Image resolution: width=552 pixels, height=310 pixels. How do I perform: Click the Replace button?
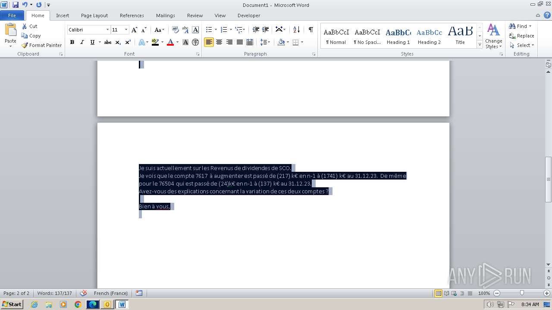[521, 36]
